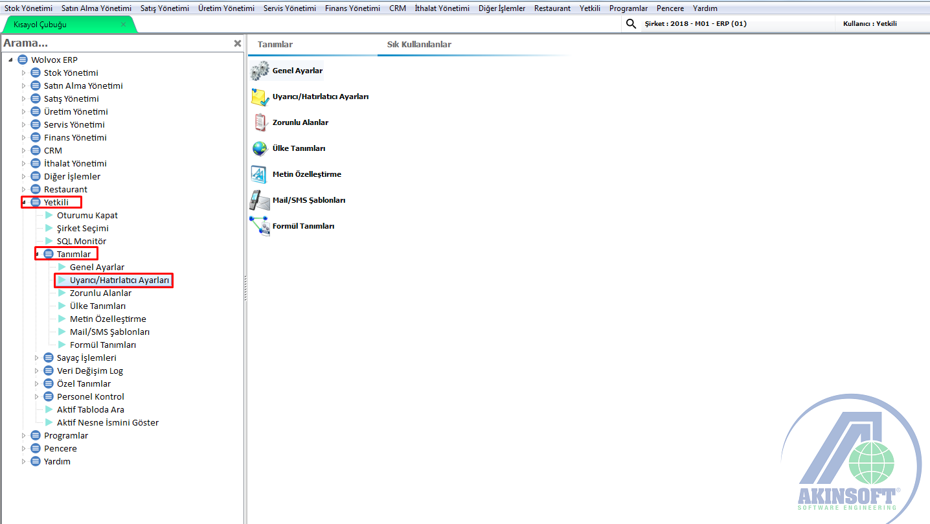Close the Kısayol Çubuğu tab
This screenshot has height=524, width=930.
pyautogui.click(x=124, y=25)
